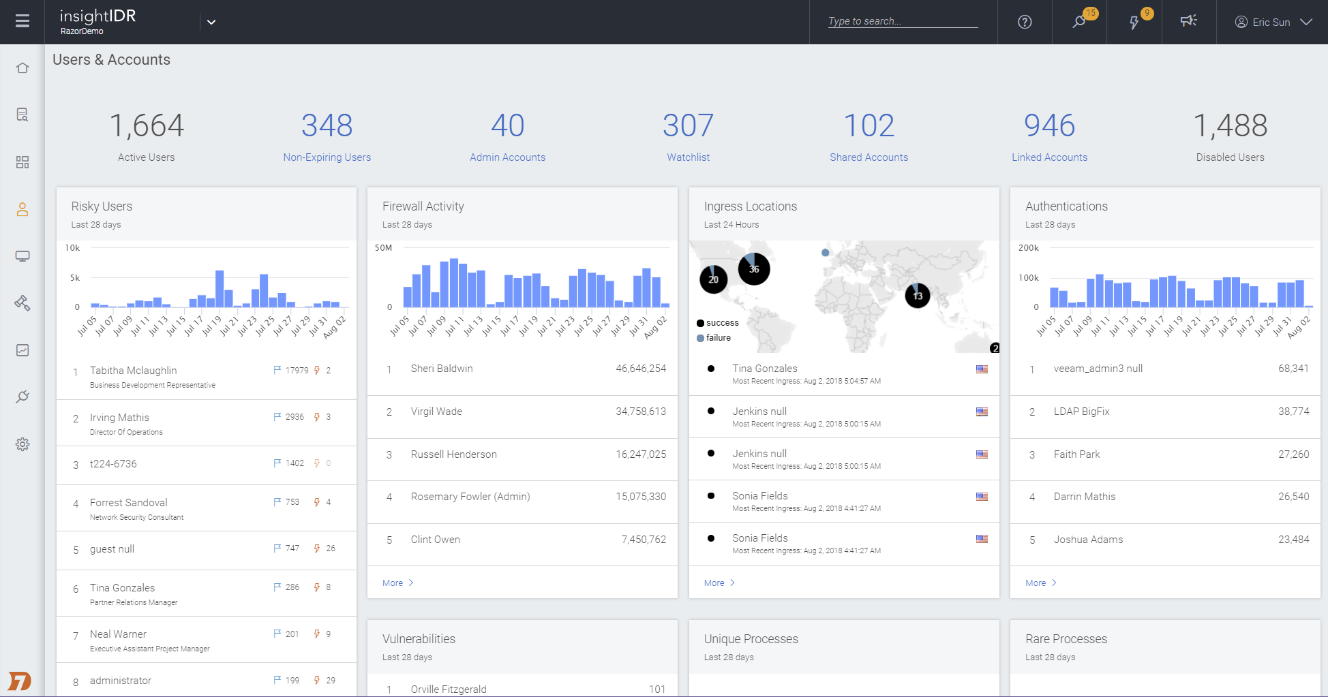The height and width of the screenshot is (697, 1328).
Task: Click the Type to search field
Action: tap(902, 21)
